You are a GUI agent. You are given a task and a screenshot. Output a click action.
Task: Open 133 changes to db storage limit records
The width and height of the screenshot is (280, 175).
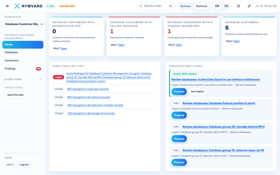tap(91, 113)
